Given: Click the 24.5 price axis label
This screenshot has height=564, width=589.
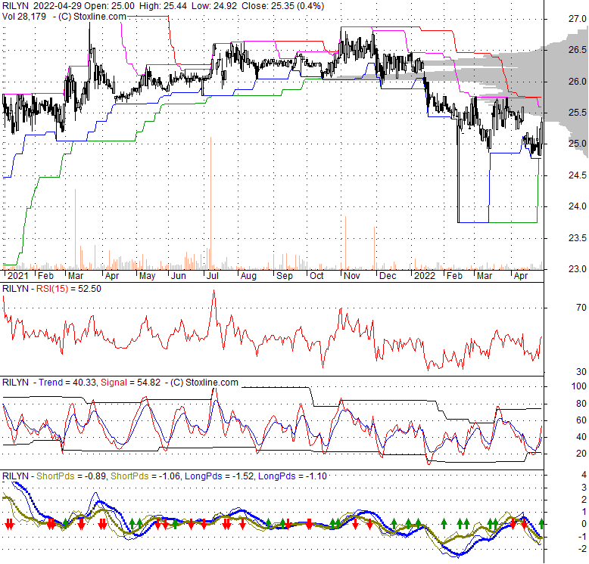Looking at the screenshot, I should point(578,175).
